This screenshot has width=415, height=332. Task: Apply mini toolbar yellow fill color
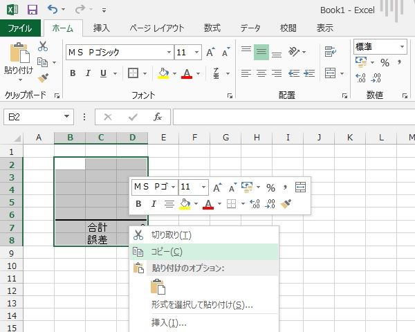click(185, 204)
